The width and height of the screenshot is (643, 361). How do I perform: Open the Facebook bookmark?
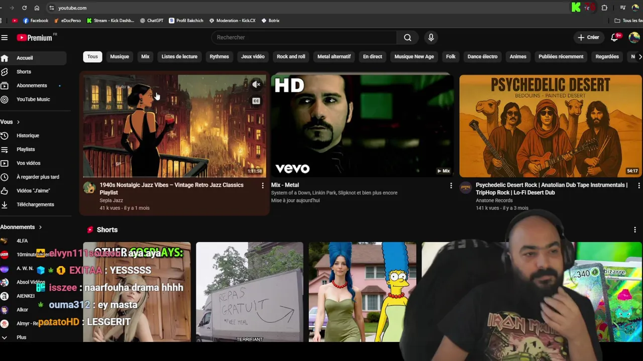click(x=36, y=21)
